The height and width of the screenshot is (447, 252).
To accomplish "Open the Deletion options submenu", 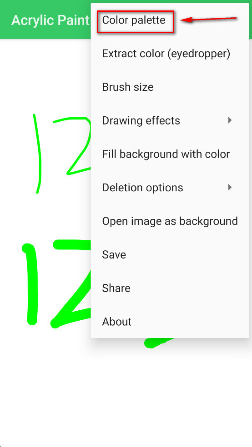I will pyautogui.click(x=170, y=188).
